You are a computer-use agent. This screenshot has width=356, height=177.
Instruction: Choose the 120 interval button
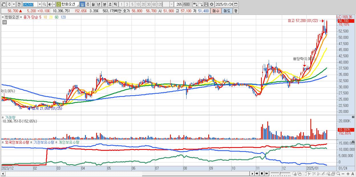[159, 4]
